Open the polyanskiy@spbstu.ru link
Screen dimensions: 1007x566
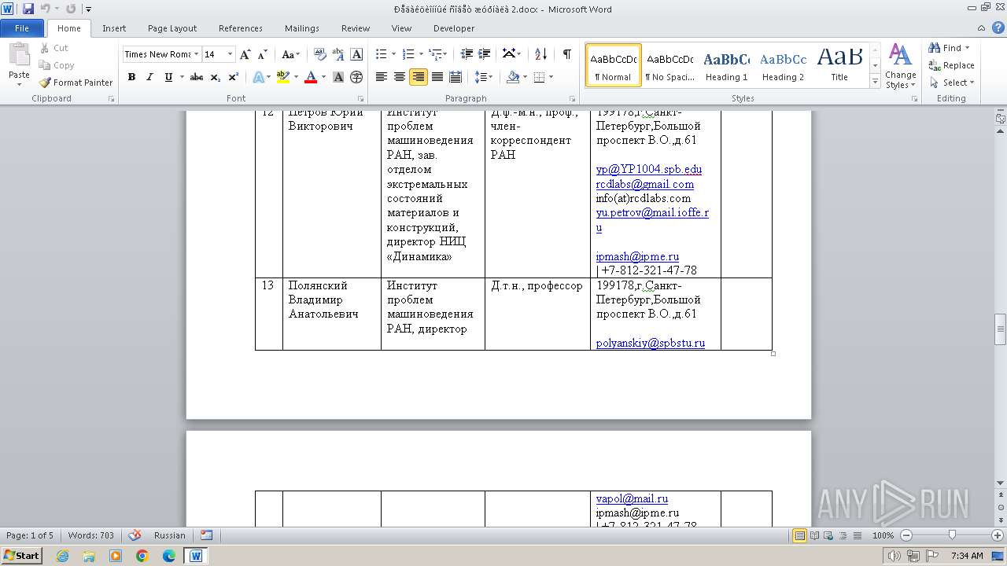tap(651, 343)
